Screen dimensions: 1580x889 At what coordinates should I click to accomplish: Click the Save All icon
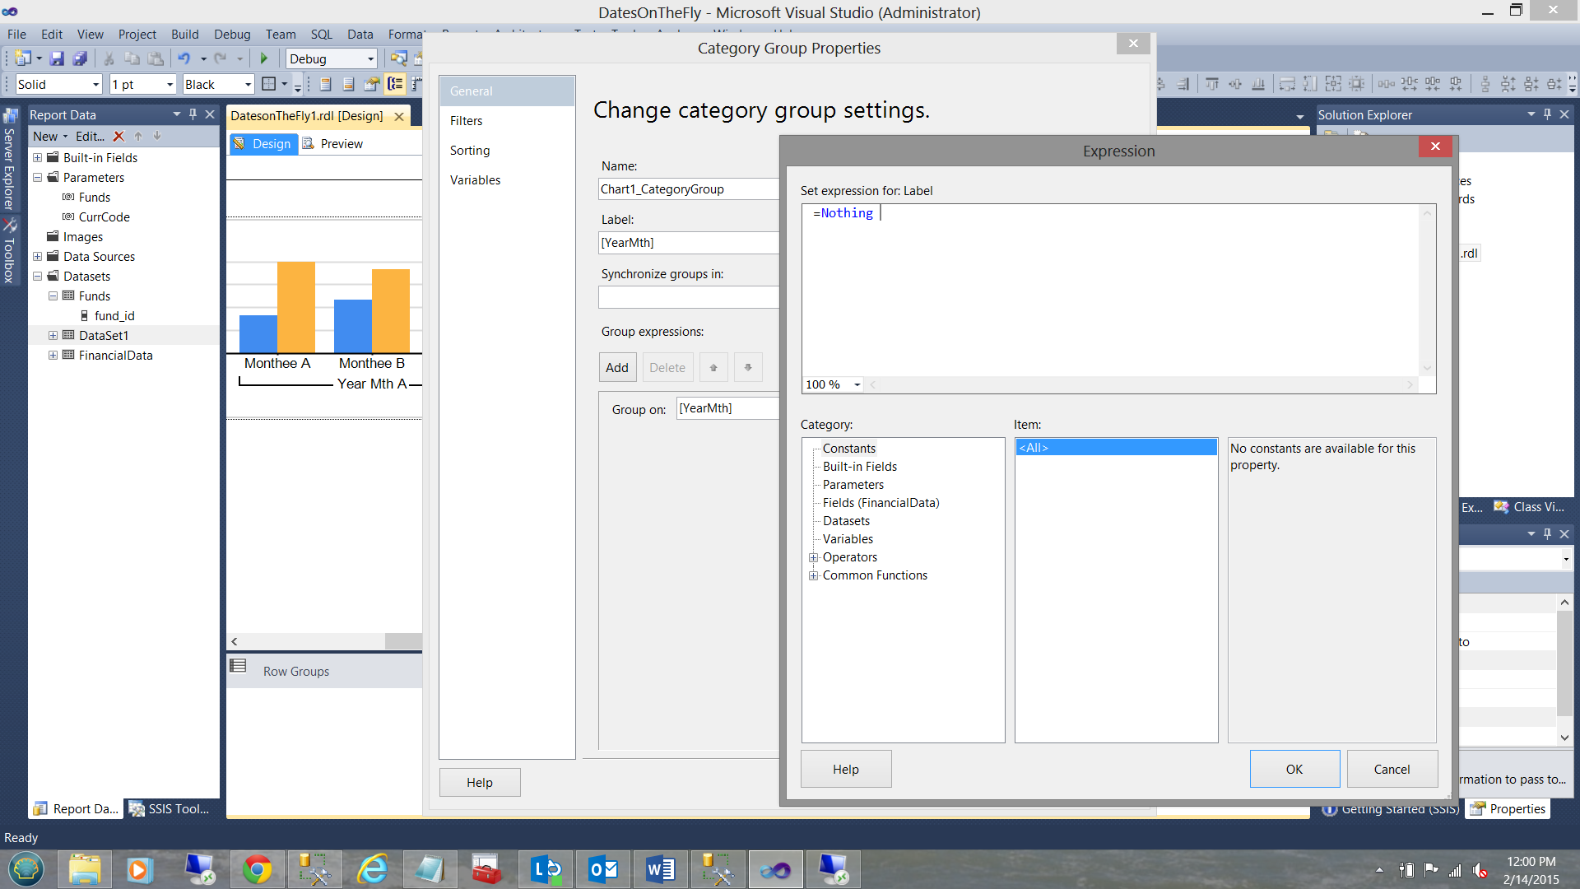coord(80,58)
